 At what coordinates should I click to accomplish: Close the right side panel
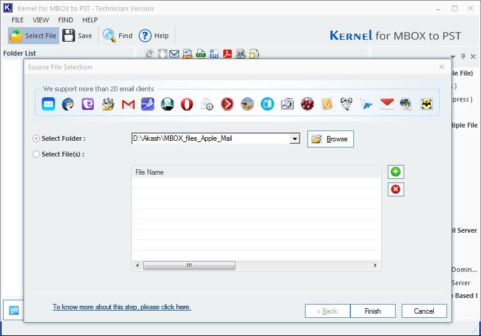[473, 56]
